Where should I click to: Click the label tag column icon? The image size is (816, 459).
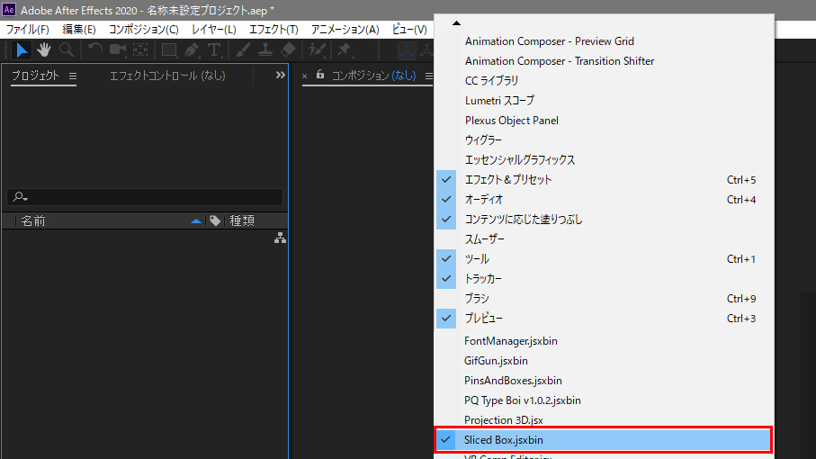[215, 220]
